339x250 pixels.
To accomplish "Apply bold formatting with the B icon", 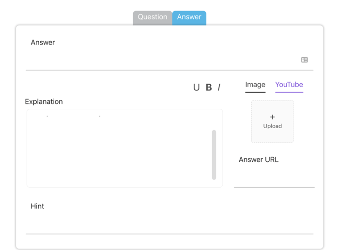I will tap(209, 88).
